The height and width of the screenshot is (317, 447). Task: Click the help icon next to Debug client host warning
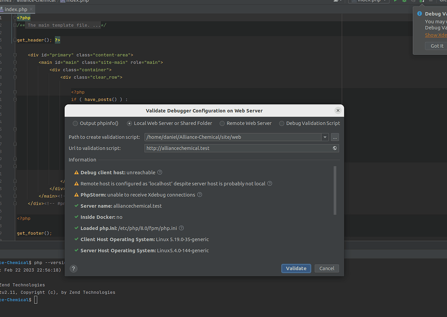coord(159,172)
